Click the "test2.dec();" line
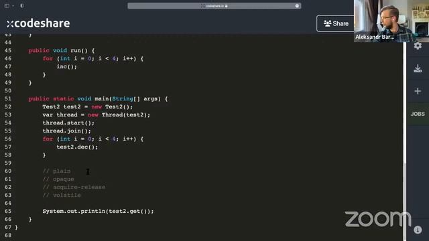Image resolution: width=429 pixels, height=241 pixels. click(77, 147)
